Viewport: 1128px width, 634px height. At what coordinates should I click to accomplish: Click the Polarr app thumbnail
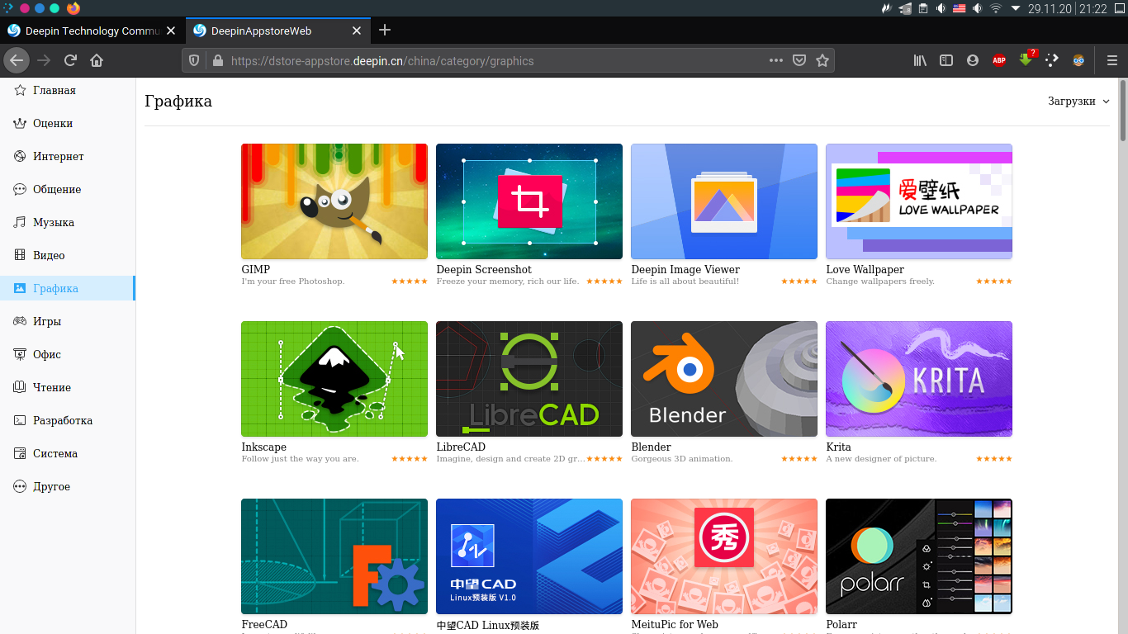coord(919,556)
